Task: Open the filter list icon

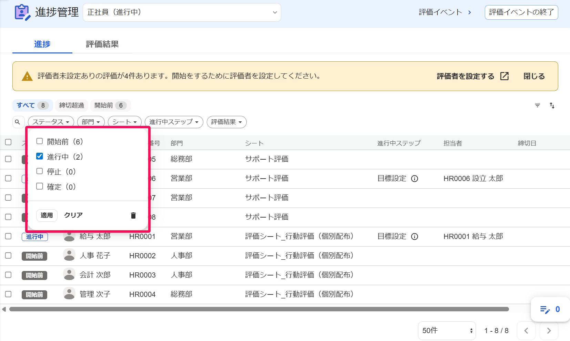Action: click(x=537, y=106)
